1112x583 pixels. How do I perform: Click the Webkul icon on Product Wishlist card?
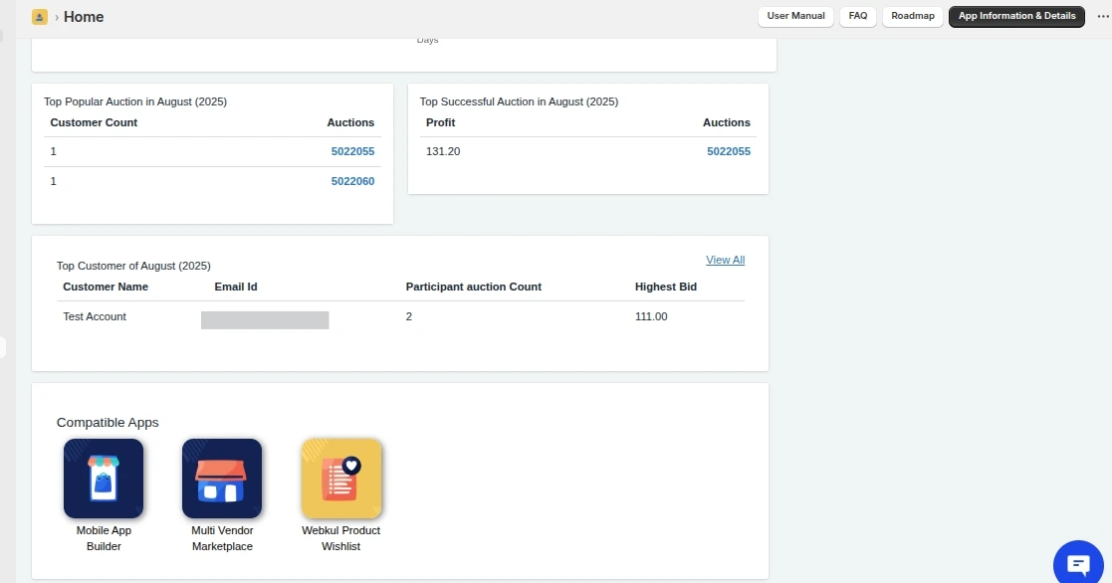coord(341,479)
